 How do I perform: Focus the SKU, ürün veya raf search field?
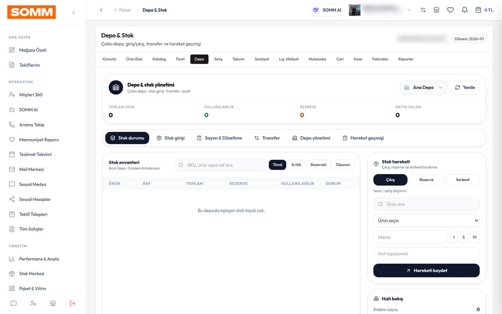point(220,165)
